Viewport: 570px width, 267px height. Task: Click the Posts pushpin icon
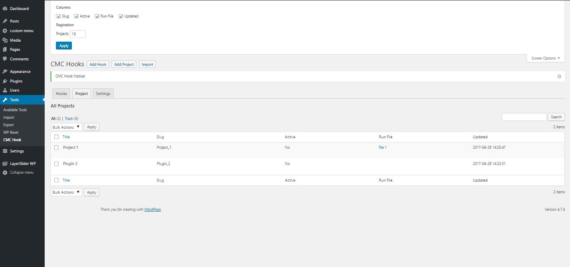point(5,21)
